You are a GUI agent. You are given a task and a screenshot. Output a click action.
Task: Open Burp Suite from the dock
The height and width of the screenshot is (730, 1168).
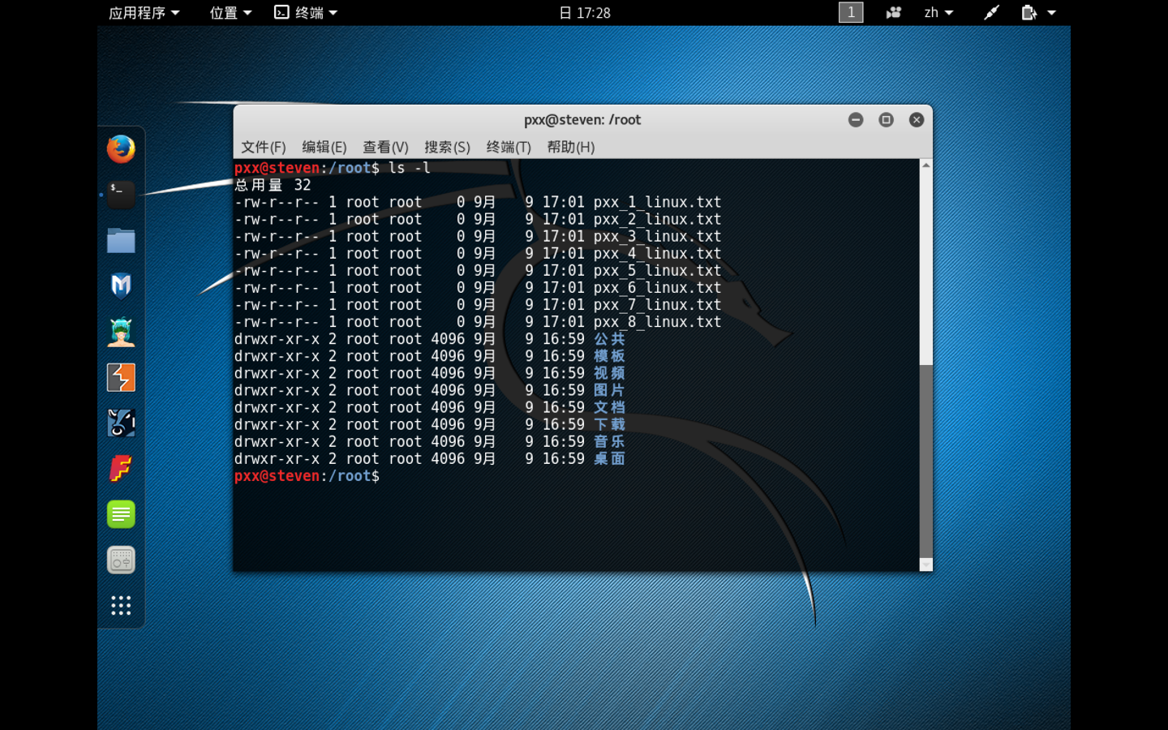(121, 378)
